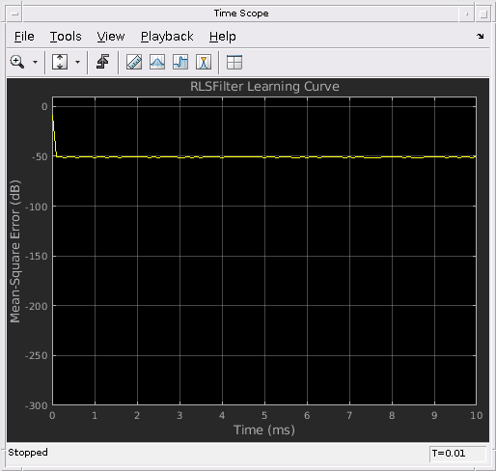Open the zoom tool dropdown arrow

[35, 62]
